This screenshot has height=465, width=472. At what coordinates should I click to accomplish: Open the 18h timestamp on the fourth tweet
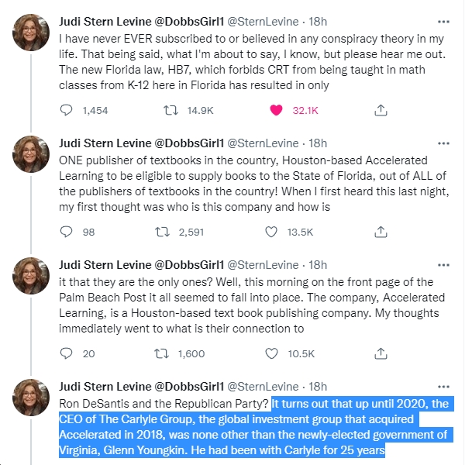point(318,387)
